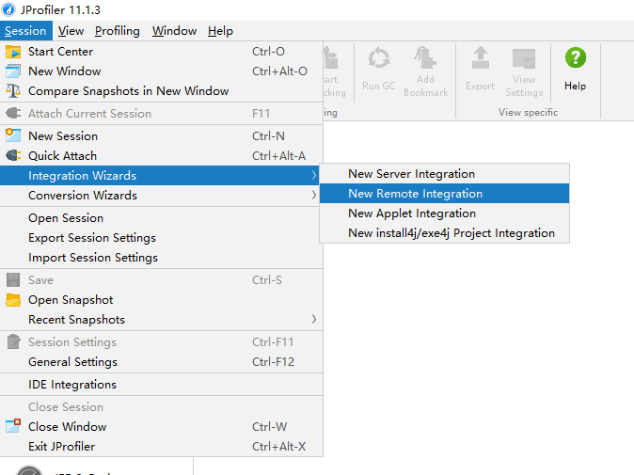
Task: Click the Start Center folder icon
Action: [x=13, y=52]
